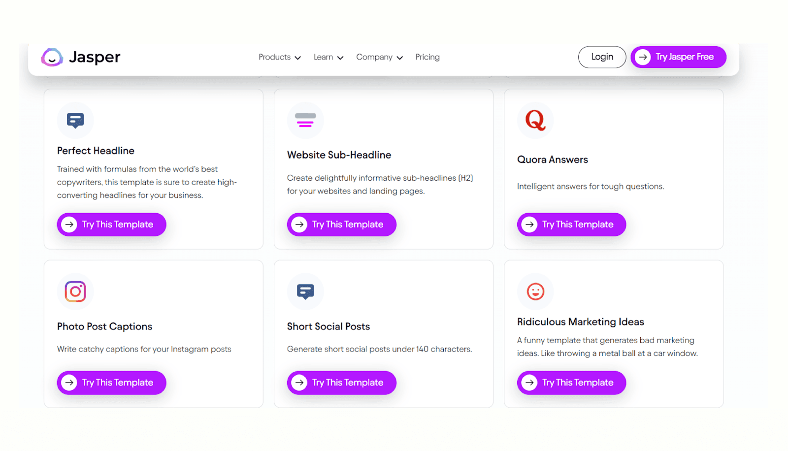Select the Ridiculous Marketing Ideas title
Screen dimensions: 788x451
click(581, 322)
